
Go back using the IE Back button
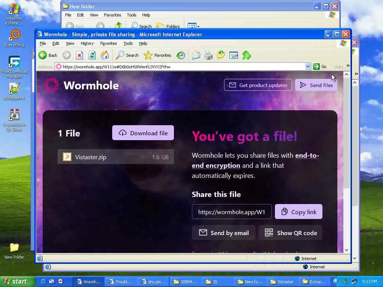pyautogui.click(x=48, y=55)
